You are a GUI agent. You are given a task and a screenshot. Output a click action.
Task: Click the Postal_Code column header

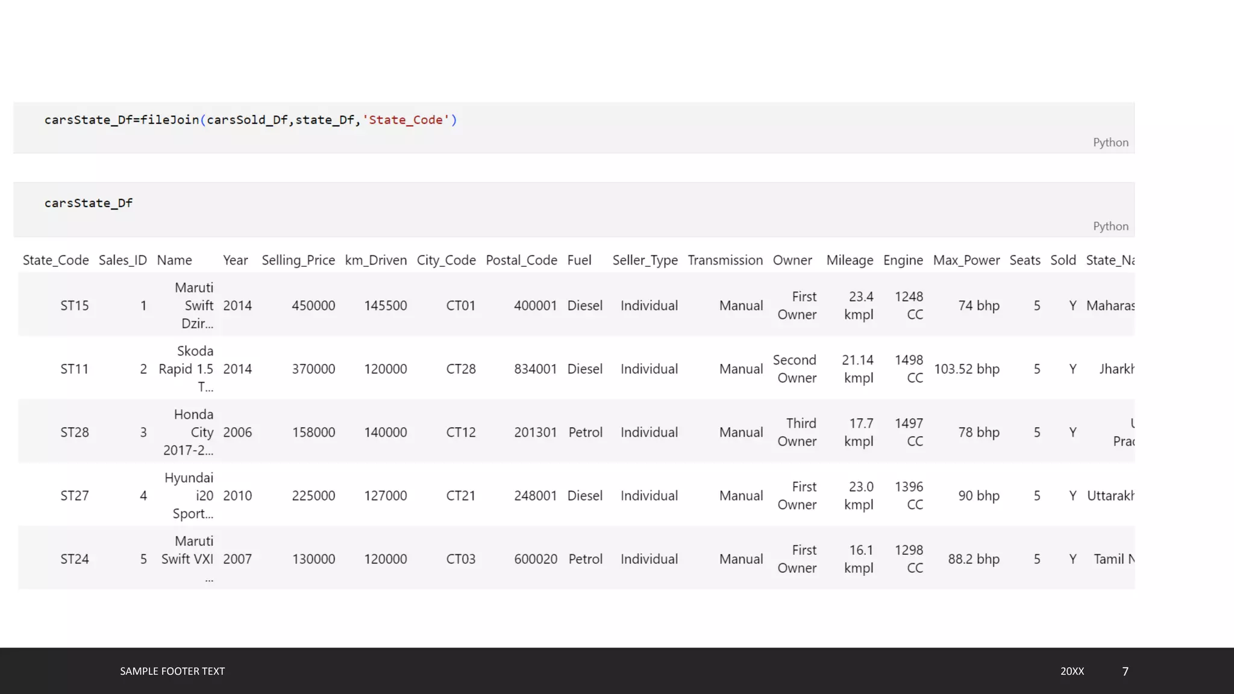(521, 260)
